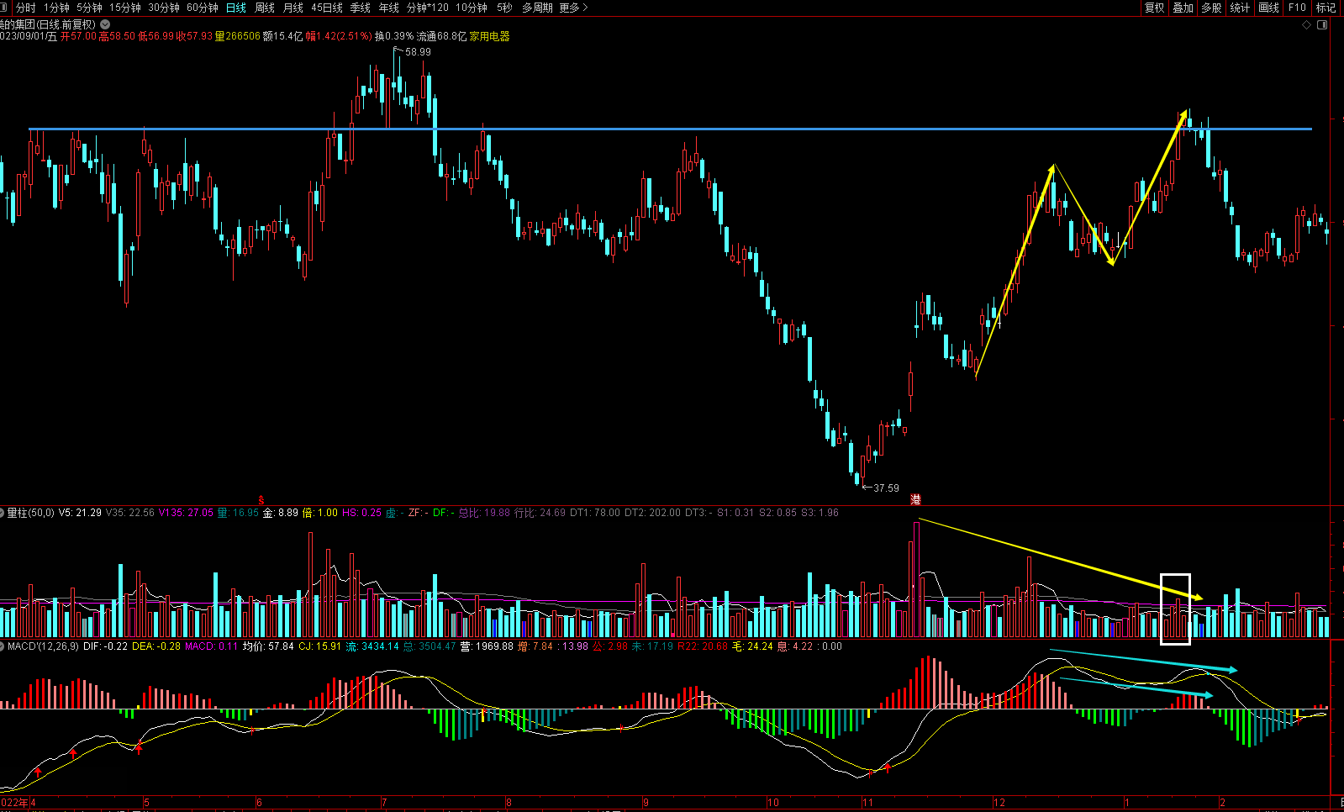1344x812 pixels.
Task: Click the MACD'(12,26,9) indicator name
Action: 43,646
